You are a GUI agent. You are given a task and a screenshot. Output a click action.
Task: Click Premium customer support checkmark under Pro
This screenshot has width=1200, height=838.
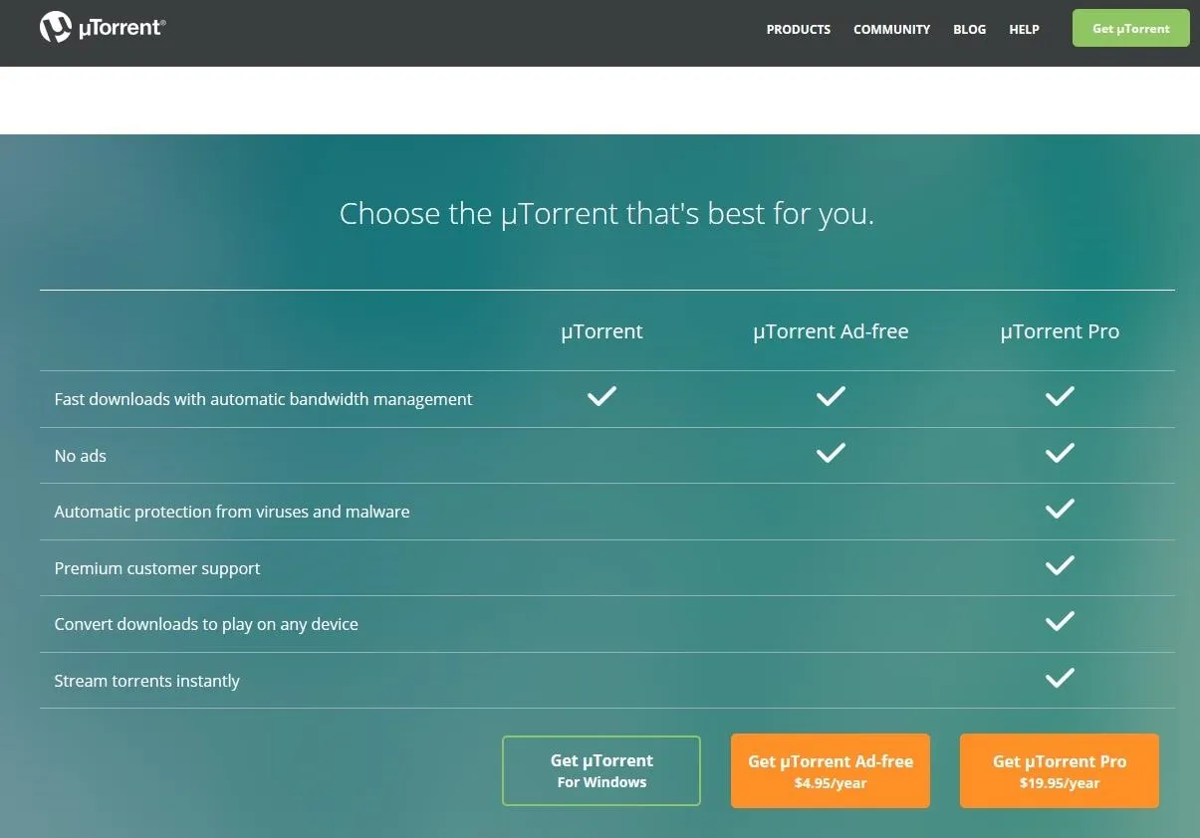click(1060, 565)
